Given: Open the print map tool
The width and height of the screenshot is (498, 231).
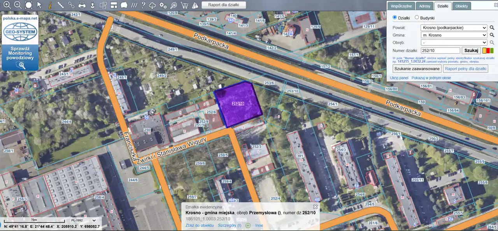Looking at the screenshot, I should 82,5.
